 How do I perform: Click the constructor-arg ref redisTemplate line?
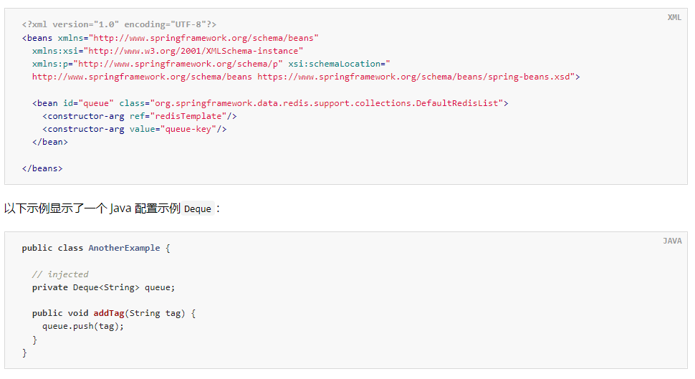coord(140,115)
